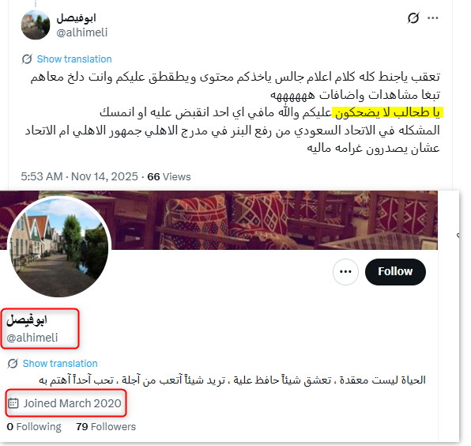
Task: Open the @alhimeli handle in tweet header
Action: [x=82, y=32]
